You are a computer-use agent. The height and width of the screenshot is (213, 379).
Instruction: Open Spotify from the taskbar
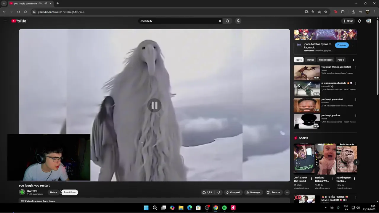pyautogui.click(x=224, y=208)
